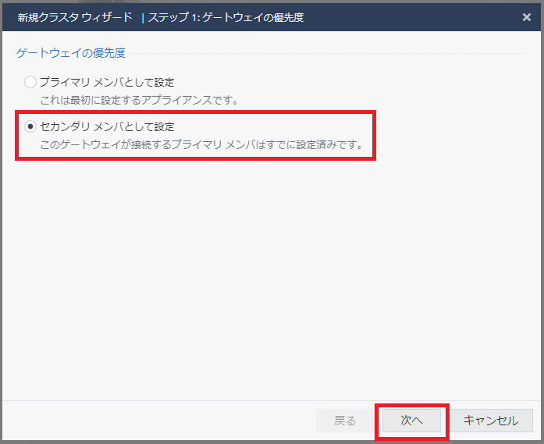
Task: Close the wizard with the X icon
Action: 527,16
